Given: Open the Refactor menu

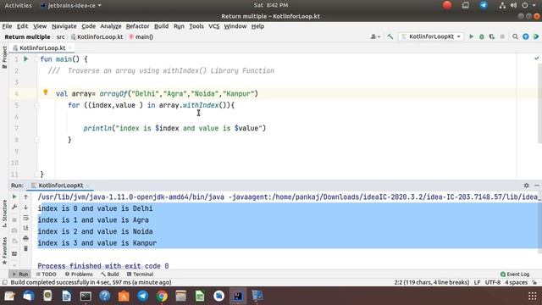Looking at the screenshot, I should (x=137, y=26).
